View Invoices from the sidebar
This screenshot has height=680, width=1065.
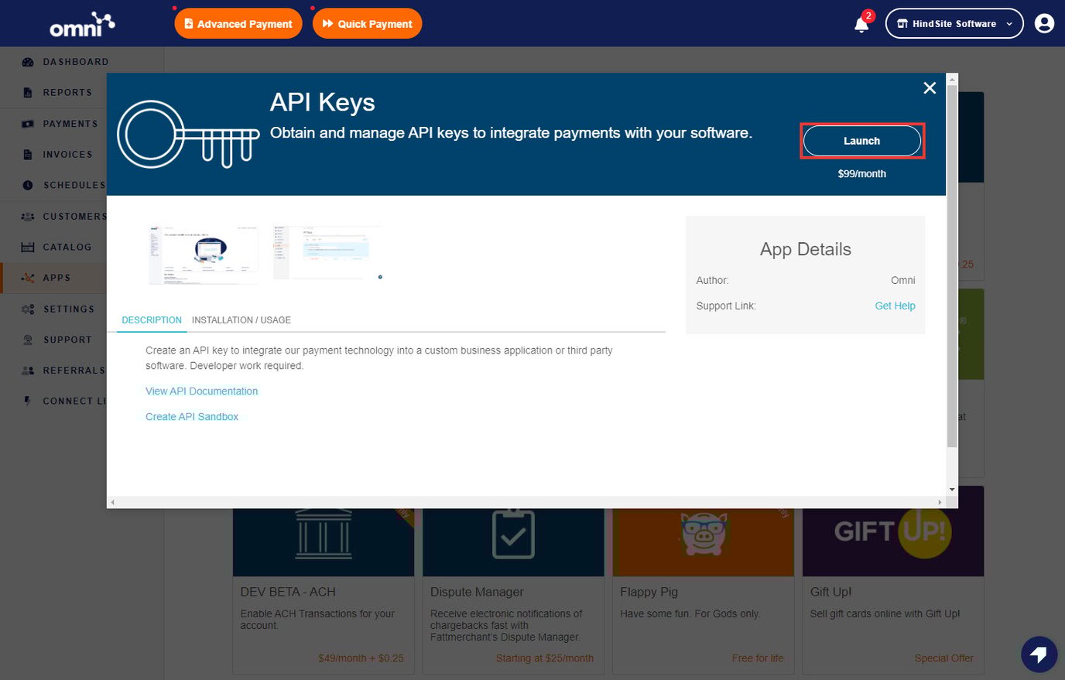pyautogui.click(x=69, y=154)
